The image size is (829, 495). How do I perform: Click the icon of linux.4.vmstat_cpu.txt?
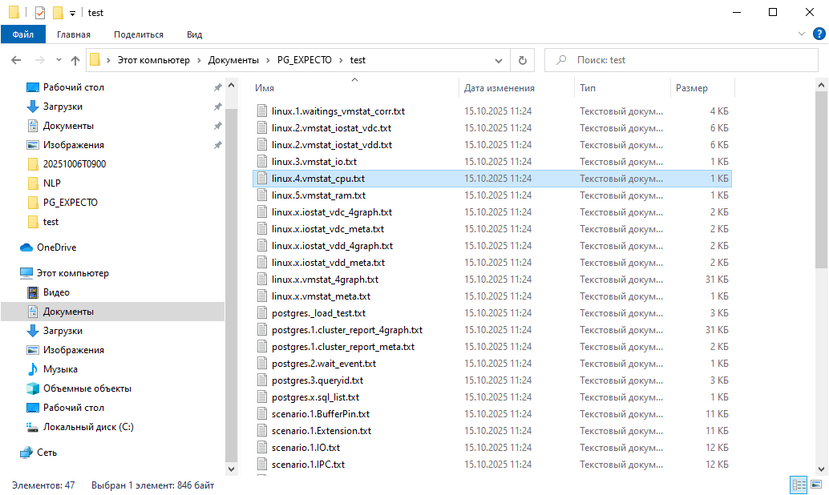coord(261,179)
